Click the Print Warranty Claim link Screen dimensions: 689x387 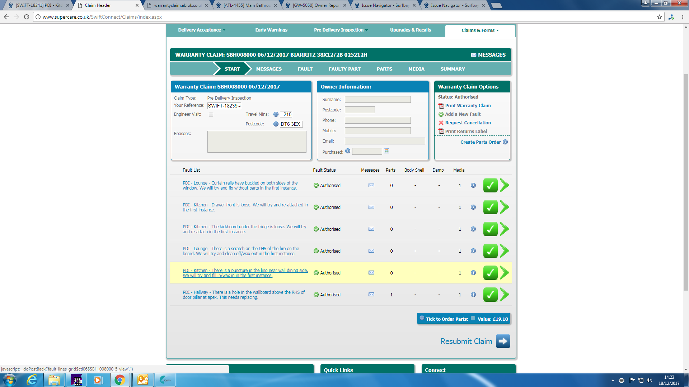[468, 106]
